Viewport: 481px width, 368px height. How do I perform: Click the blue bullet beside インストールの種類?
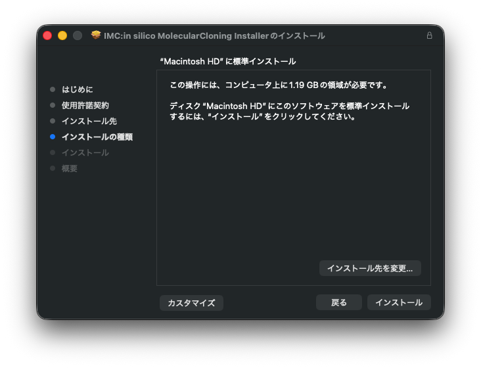(x=53, y=137)
